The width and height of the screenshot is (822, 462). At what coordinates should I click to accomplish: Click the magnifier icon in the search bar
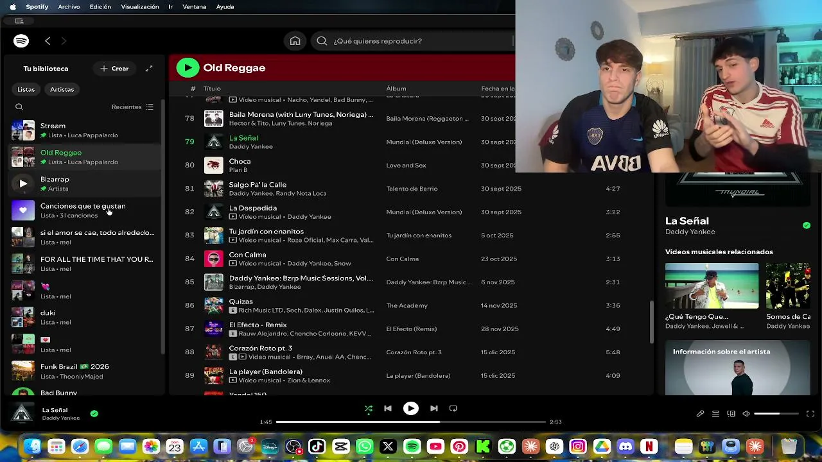(322, 41)
